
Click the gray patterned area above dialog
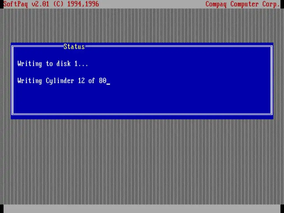[142, 25]
